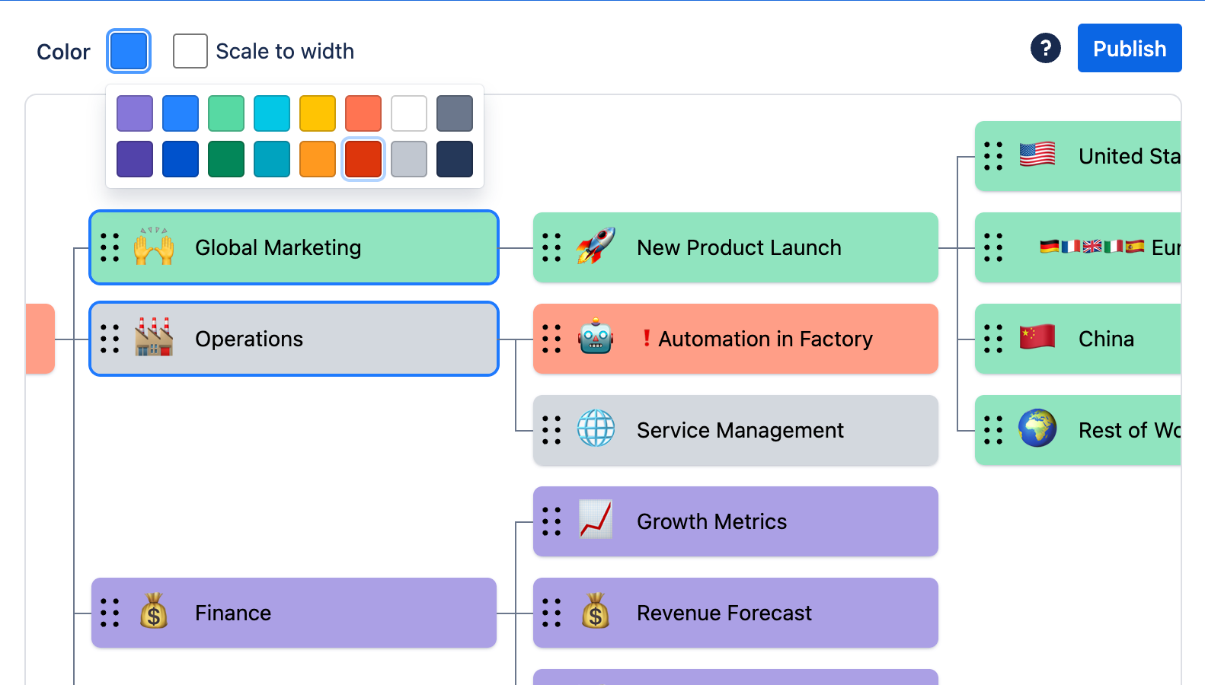
Task: Select the Finance label
Action: [233, 613]
